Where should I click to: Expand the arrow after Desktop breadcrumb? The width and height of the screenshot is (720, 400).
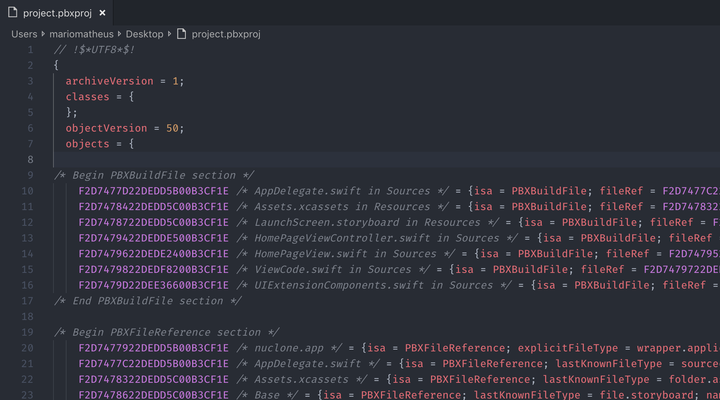(x=170, y=34)
